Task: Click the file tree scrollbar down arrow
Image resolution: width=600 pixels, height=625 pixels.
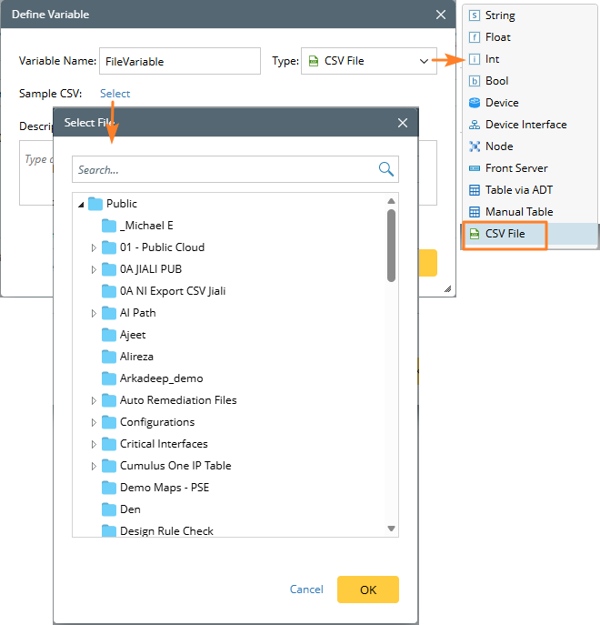Action: (x=392, y=529)
